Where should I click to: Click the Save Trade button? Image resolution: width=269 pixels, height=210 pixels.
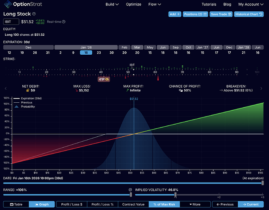point(221,14)
